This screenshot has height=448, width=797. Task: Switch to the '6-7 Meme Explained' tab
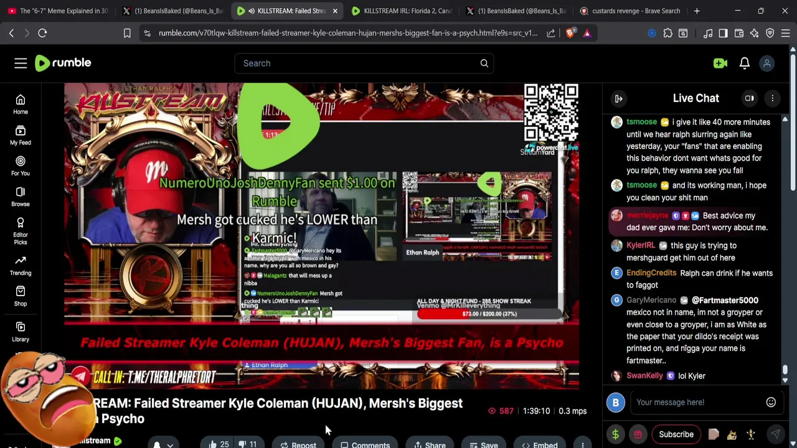pyautogui.click(x=57, y=11)
